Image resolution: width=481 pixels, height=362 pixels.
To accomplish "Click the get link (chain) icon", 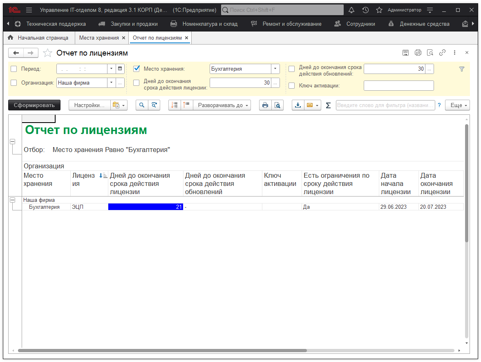I will [442, 53].
